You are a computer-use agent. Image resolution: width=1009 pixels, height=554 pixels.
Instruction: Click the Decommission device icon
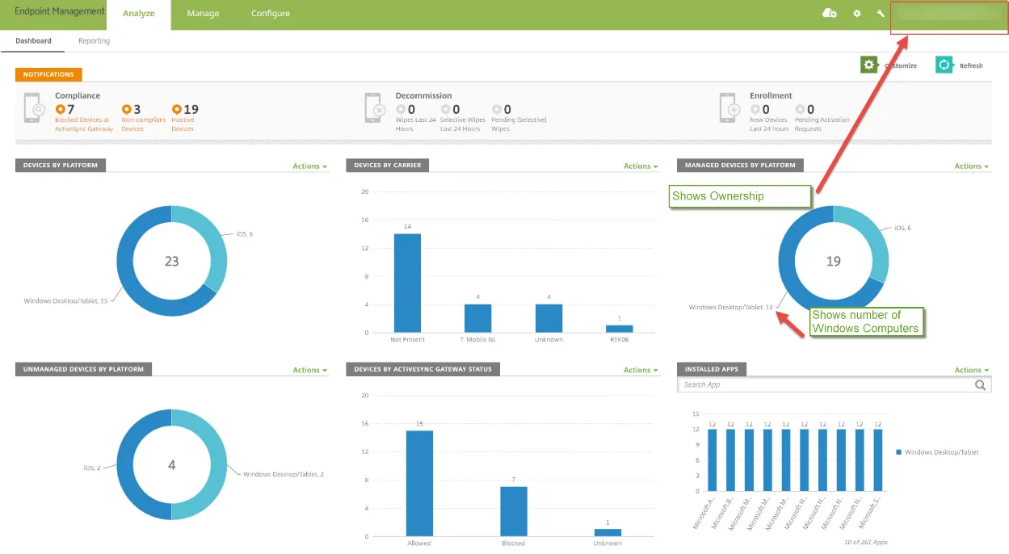pyautogui.click(x=375, y=107)
